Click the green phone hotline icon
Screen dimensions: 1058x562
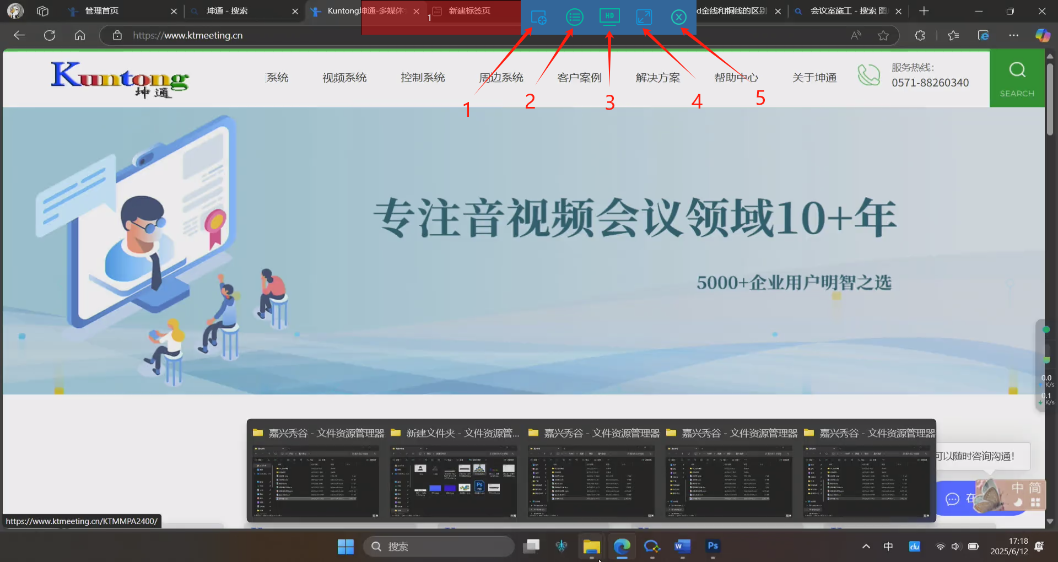pyautogui.click(x=869, y=75)
